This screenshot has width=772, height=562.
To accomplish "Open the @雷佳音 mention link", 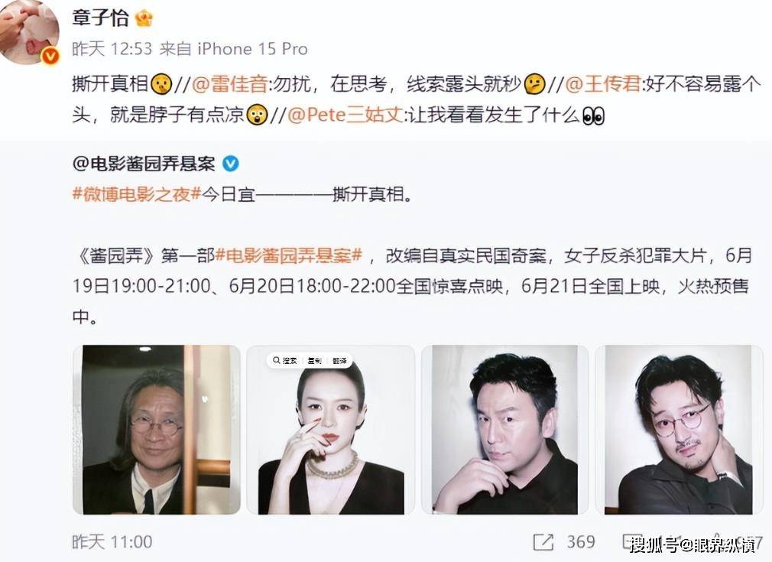I will pos(229,84).
